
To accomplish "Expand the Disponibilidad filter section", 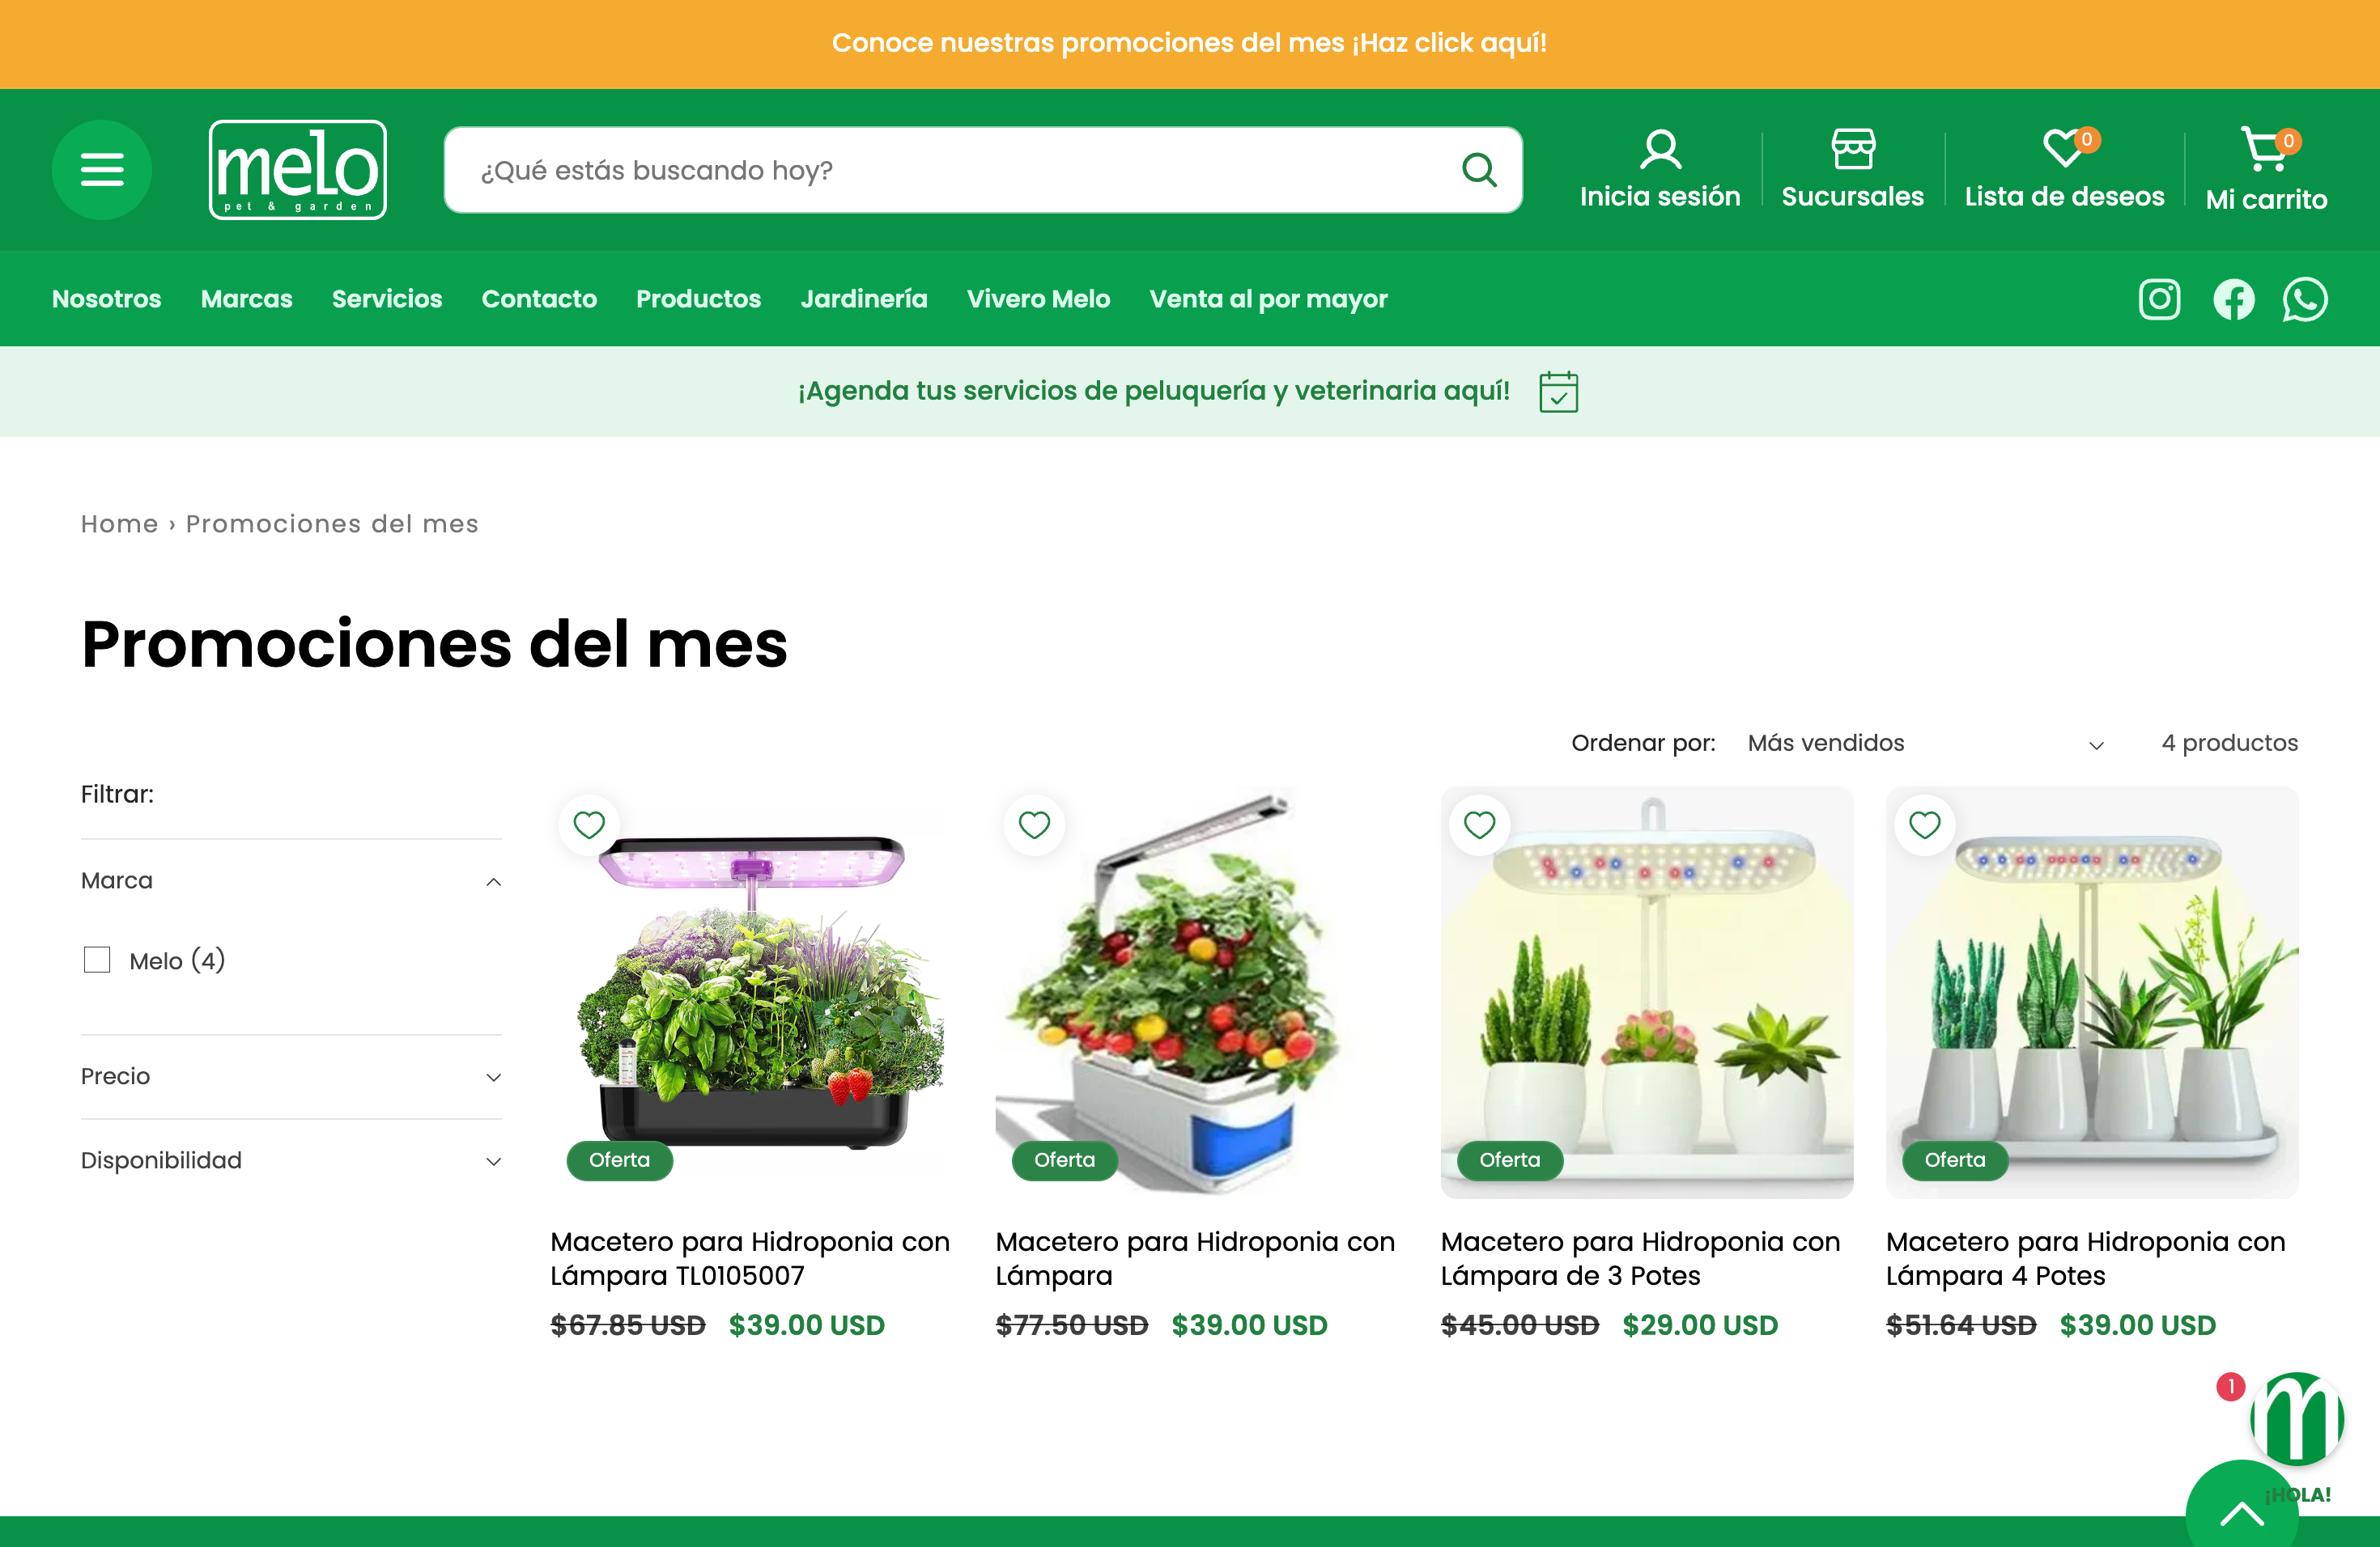I will (291, 1160).
